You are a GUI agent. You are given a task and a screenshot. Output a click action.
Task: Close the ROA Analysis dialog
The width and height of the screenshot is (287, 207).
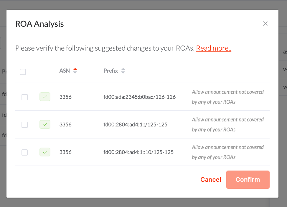[x=265, y=24]
